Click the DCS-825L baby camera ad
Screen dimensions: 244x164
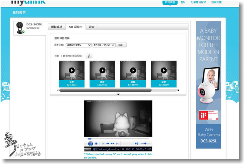click(x=208, y=85)
